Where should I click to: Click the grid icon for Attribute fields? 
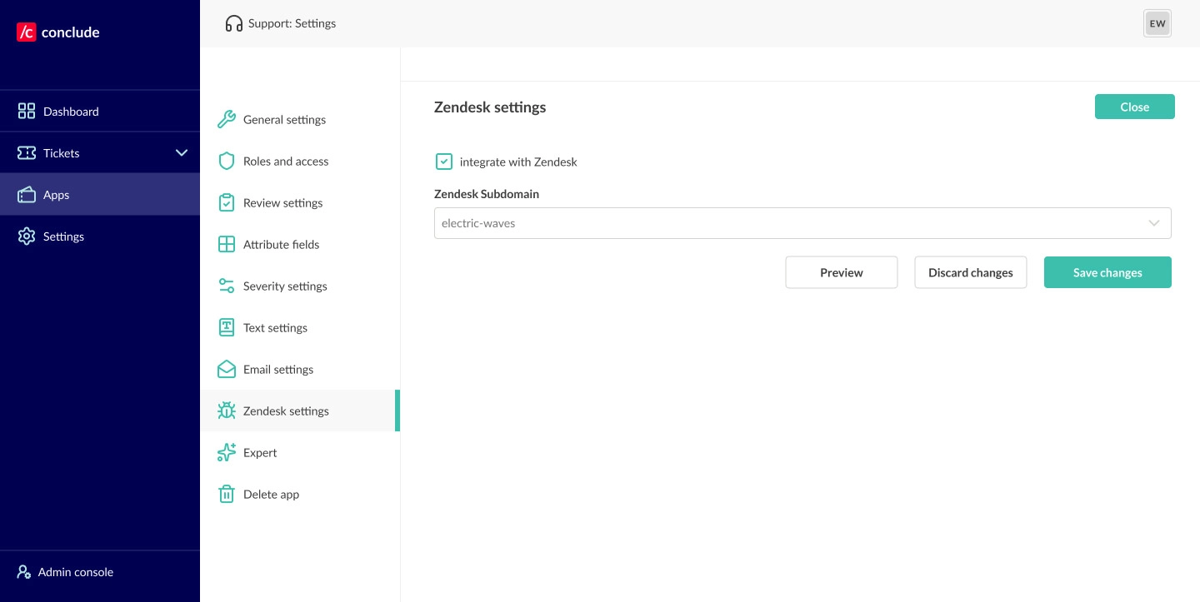click(x=226, y=244)
